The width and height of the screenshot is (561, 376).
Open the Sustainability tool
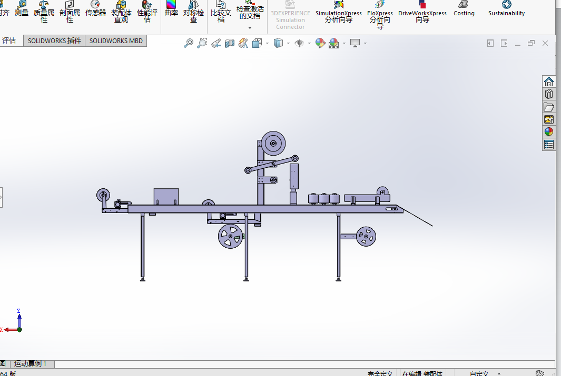tap(506, 9)
